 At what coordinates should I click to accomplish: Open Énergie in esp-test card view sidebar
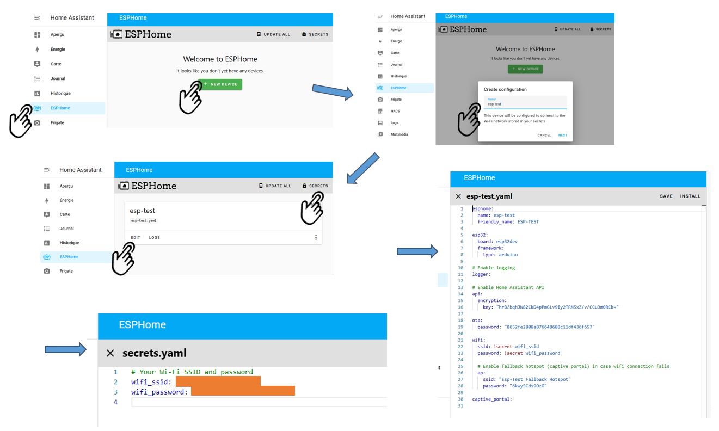coord(66,200)
